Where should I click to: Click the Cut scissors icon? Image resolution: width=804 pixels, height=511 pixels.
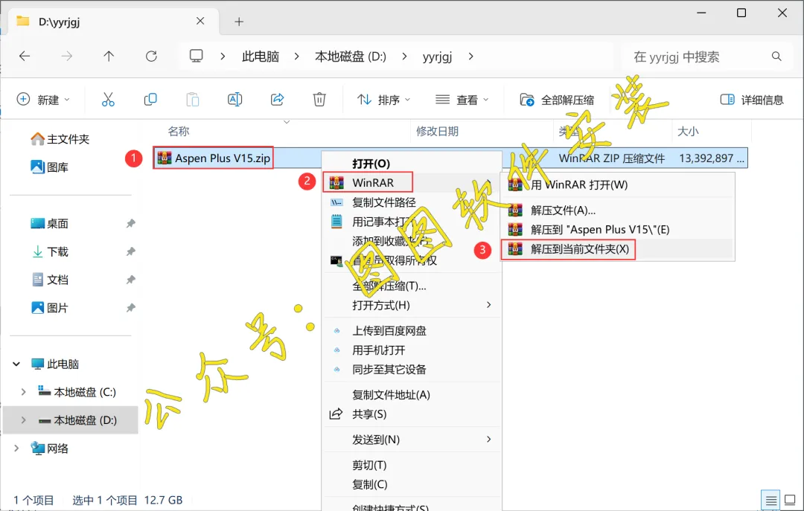coord(108,100)
